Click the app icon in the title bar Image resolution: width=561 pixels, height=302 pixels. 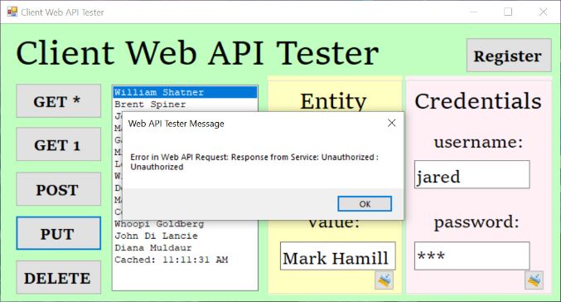pyautogui.click(x=12, y=12)
